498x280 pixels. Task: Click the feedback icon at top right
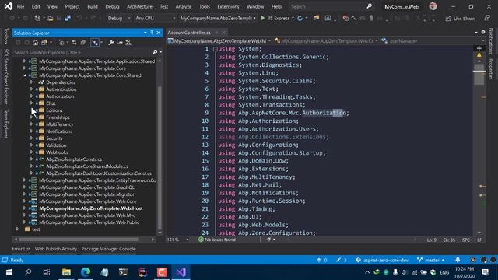click(x=487, y=19)
